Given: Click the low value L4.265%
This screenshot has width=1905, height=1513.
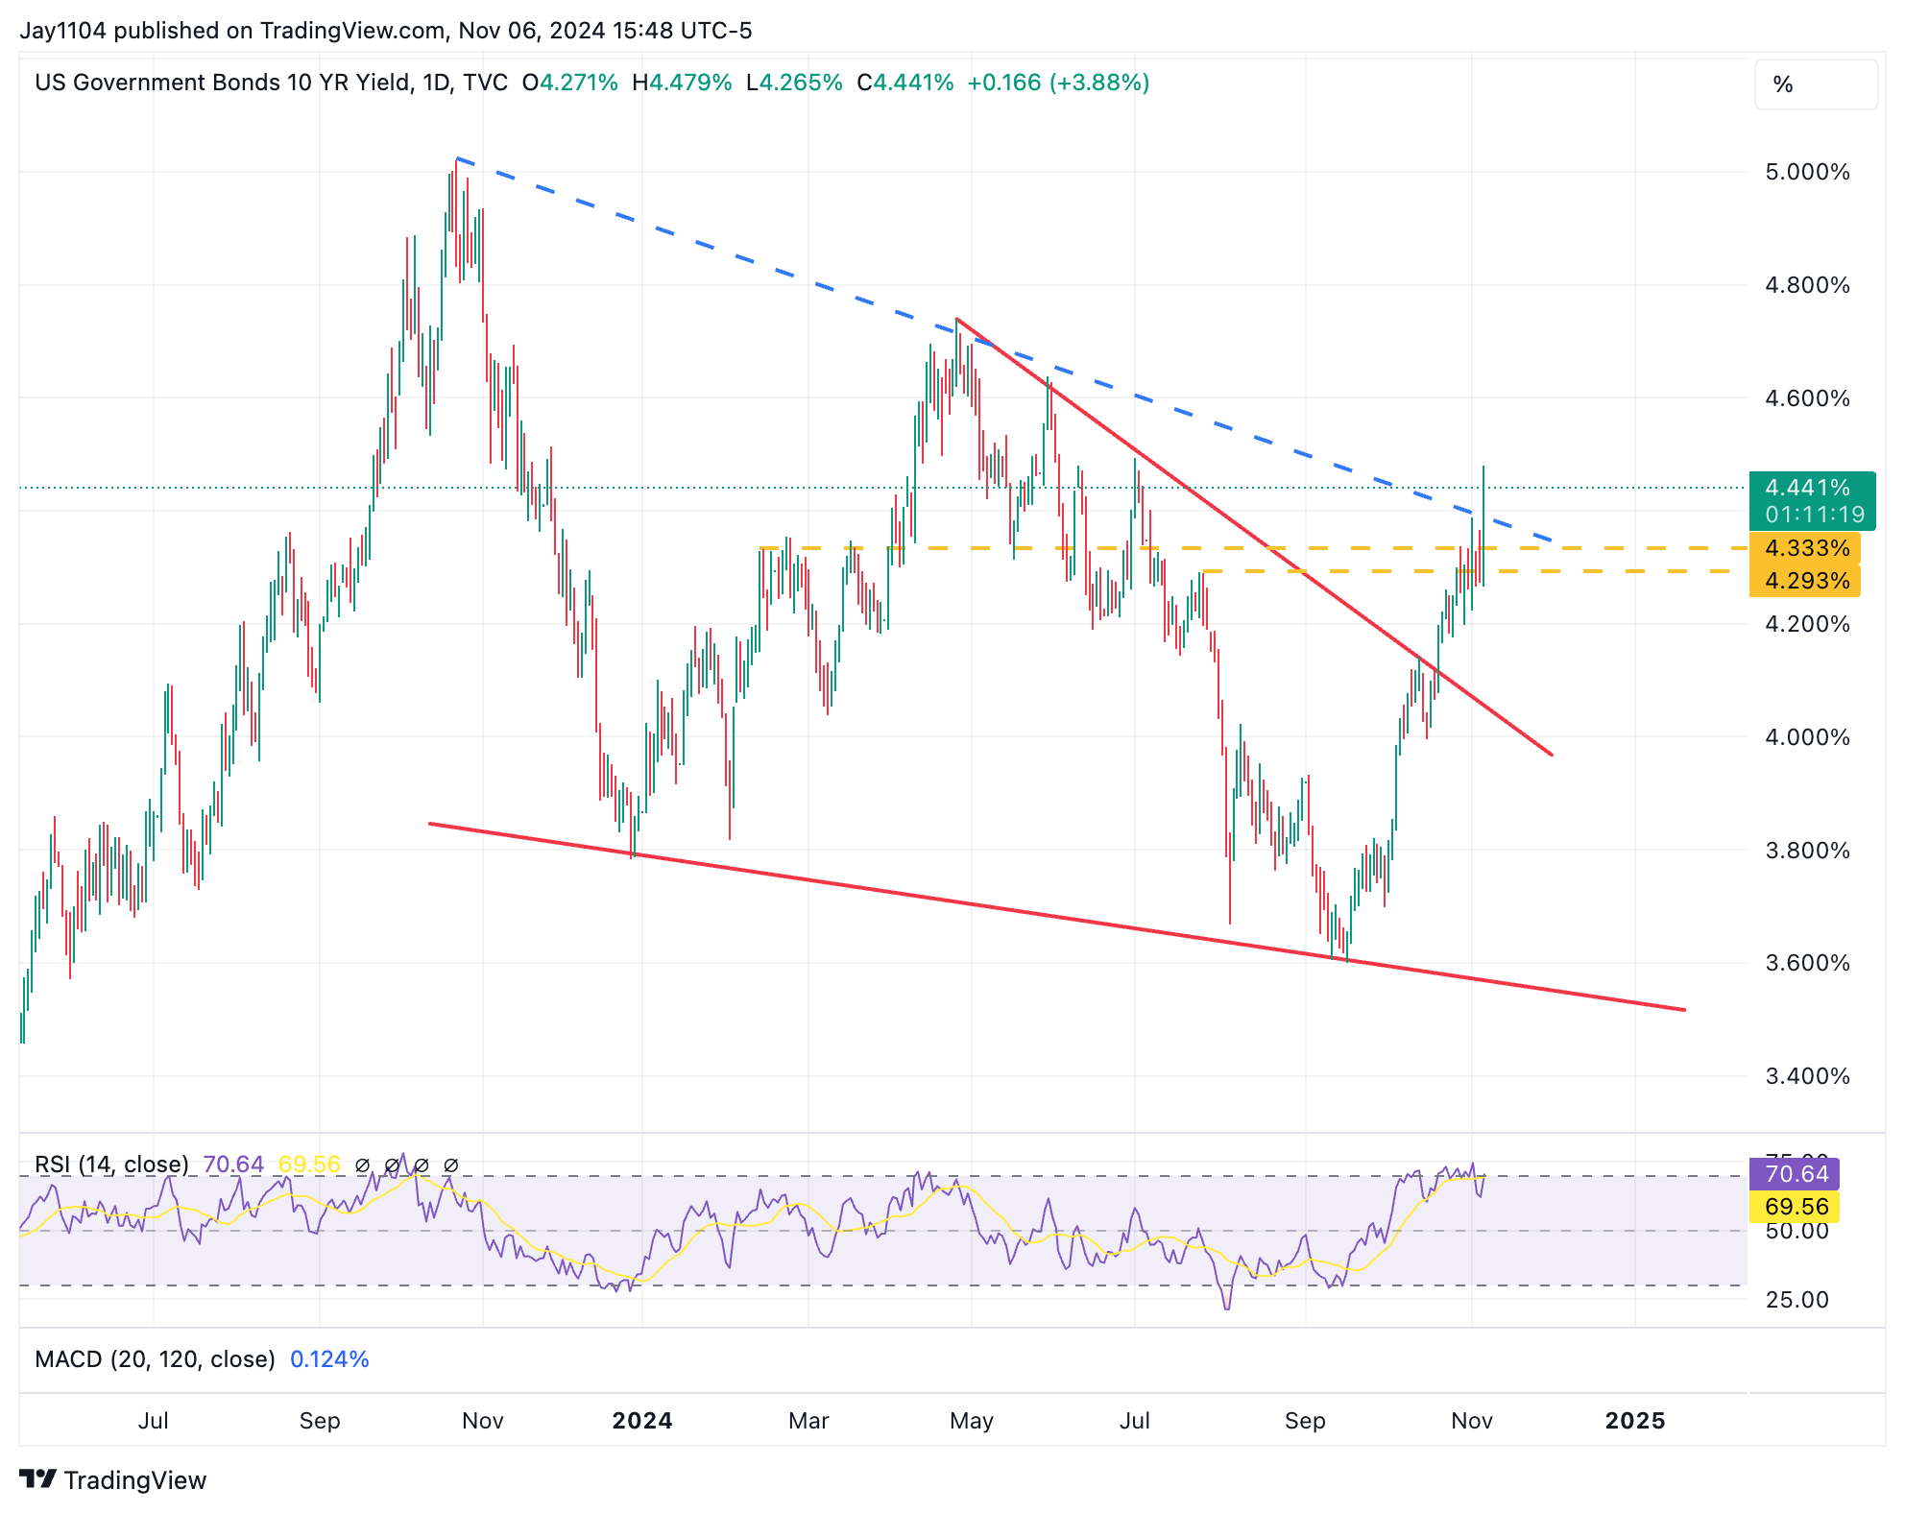Looking at the screenshot, I should coord(794,83).
